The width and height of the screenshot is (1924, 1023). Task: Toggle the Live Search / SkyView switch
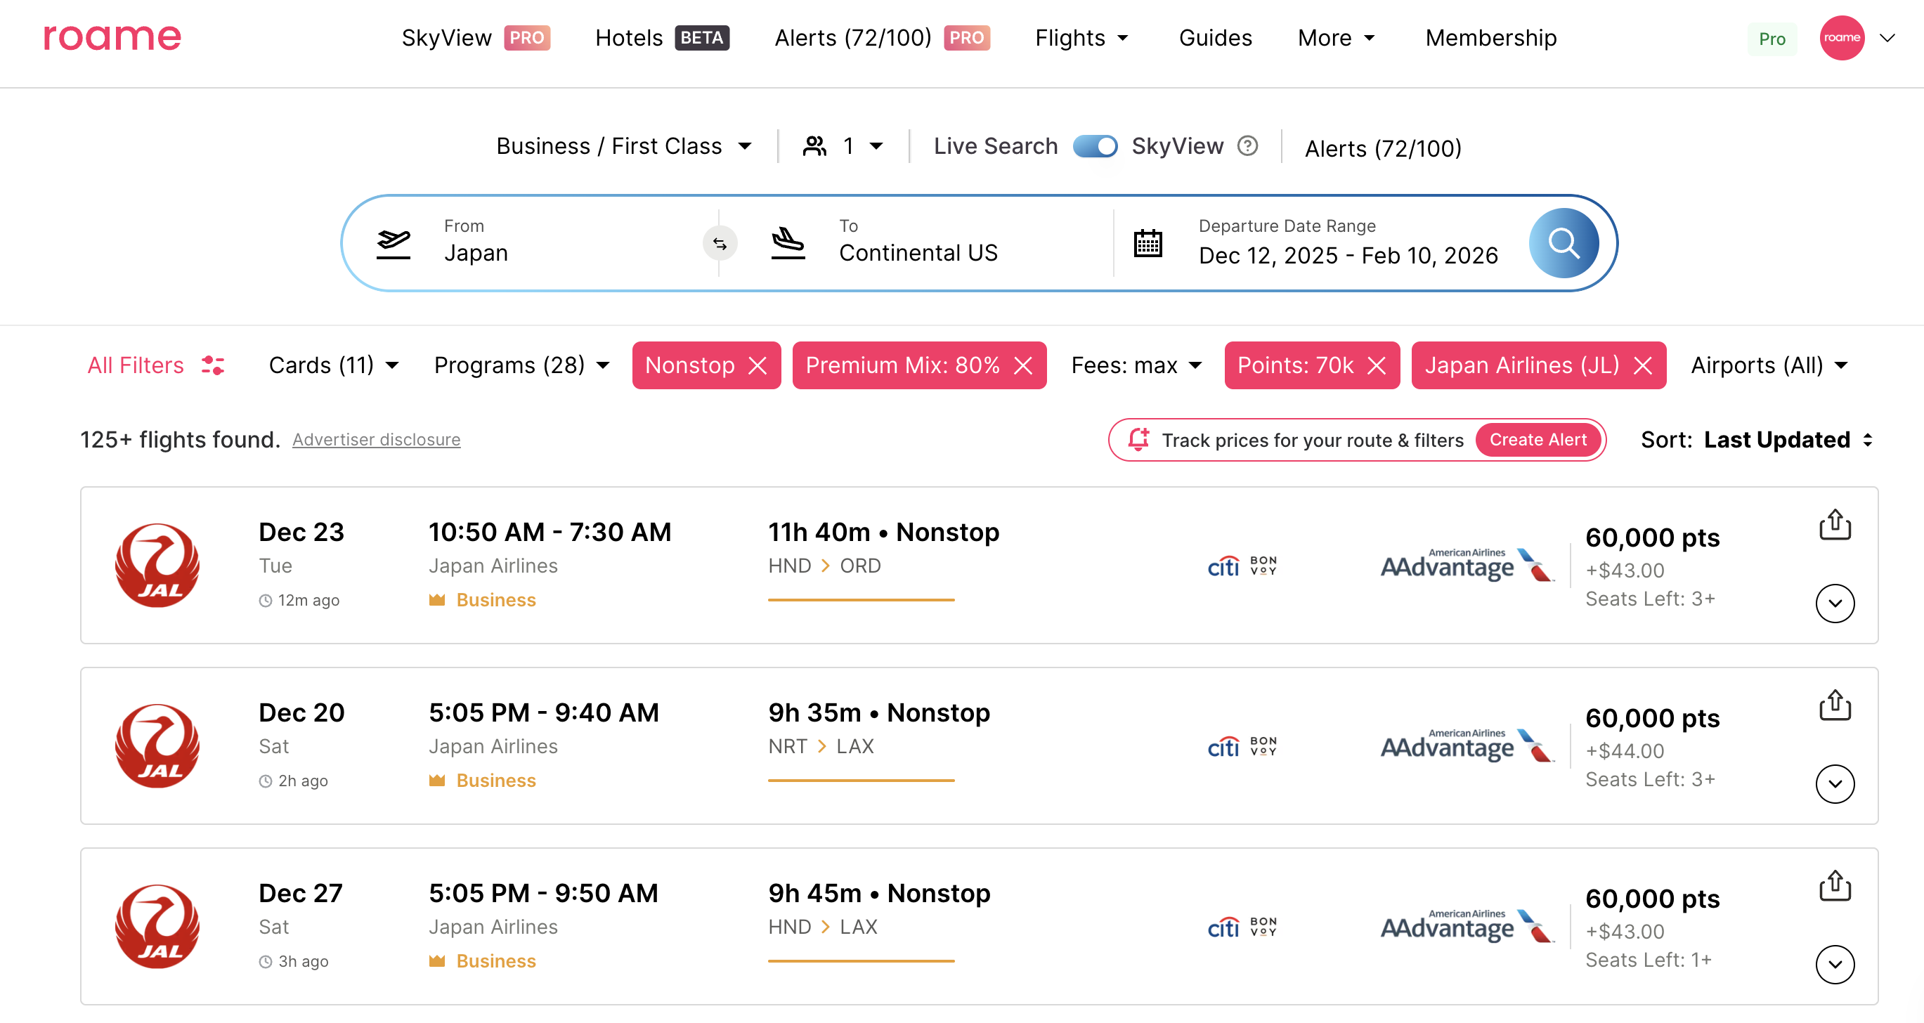tap(1095, 145)
